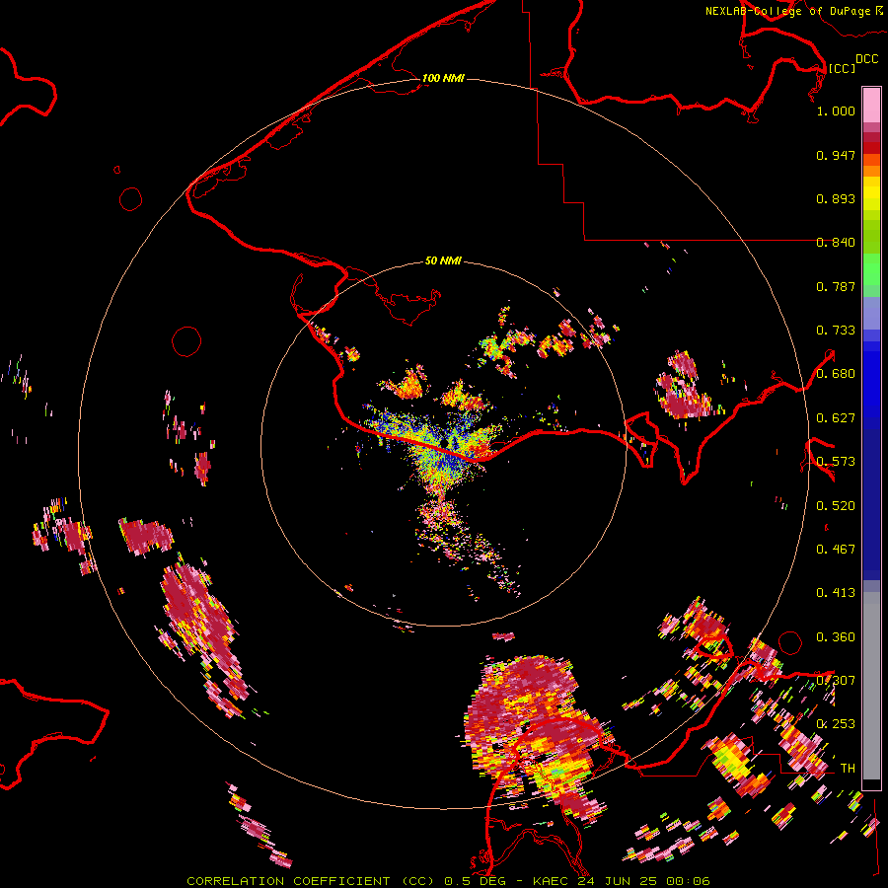This screenshot has height=888, width=888.
Task: Click the TH threshold label on the scale
Action: coord(848,769)
